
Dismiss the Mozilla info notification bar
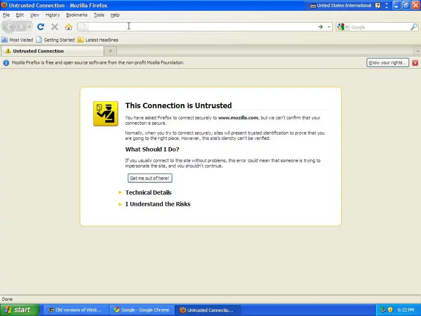(x=415, y=63)
